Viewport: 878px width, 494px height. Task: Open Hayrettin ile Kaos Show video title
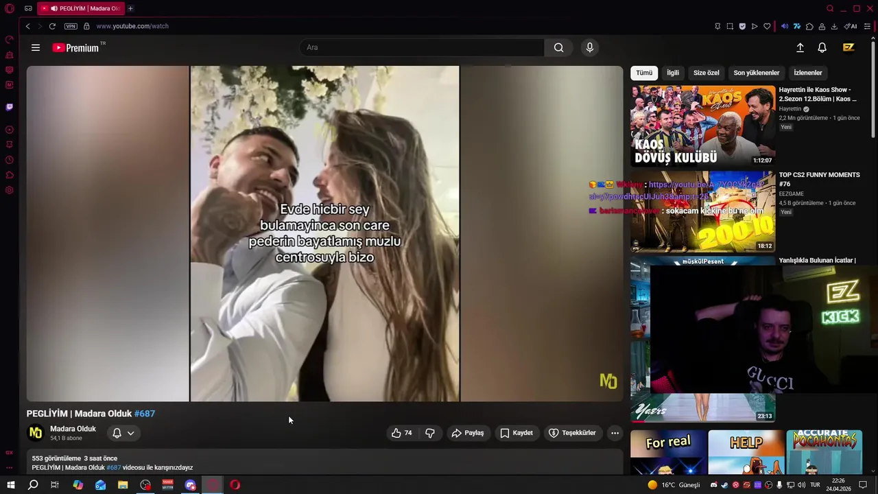tap(818, 94)
